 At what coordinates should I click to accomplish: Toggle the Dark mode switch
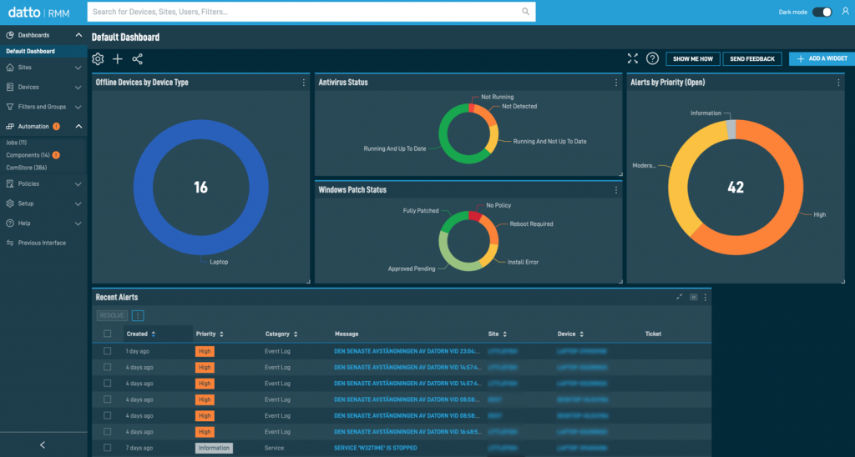click(822, 12)
